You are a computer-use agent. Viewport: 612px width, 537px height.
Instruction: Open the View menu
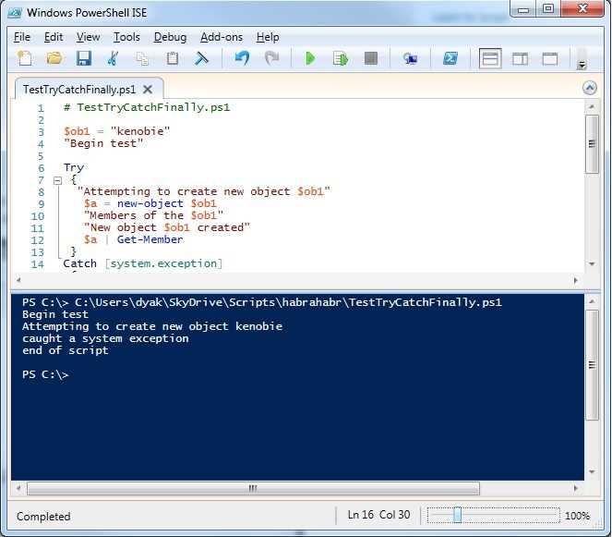tap(89, 37)
